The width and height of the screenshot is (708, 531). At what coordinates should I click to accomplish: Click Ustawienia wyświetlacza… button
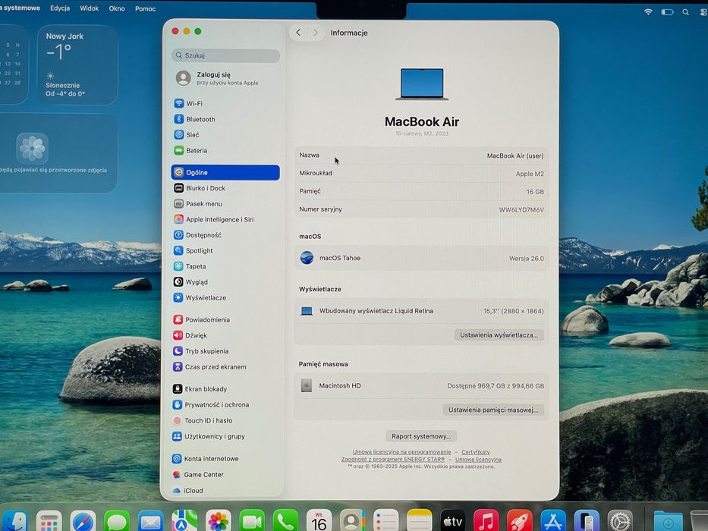pos(499,335)
